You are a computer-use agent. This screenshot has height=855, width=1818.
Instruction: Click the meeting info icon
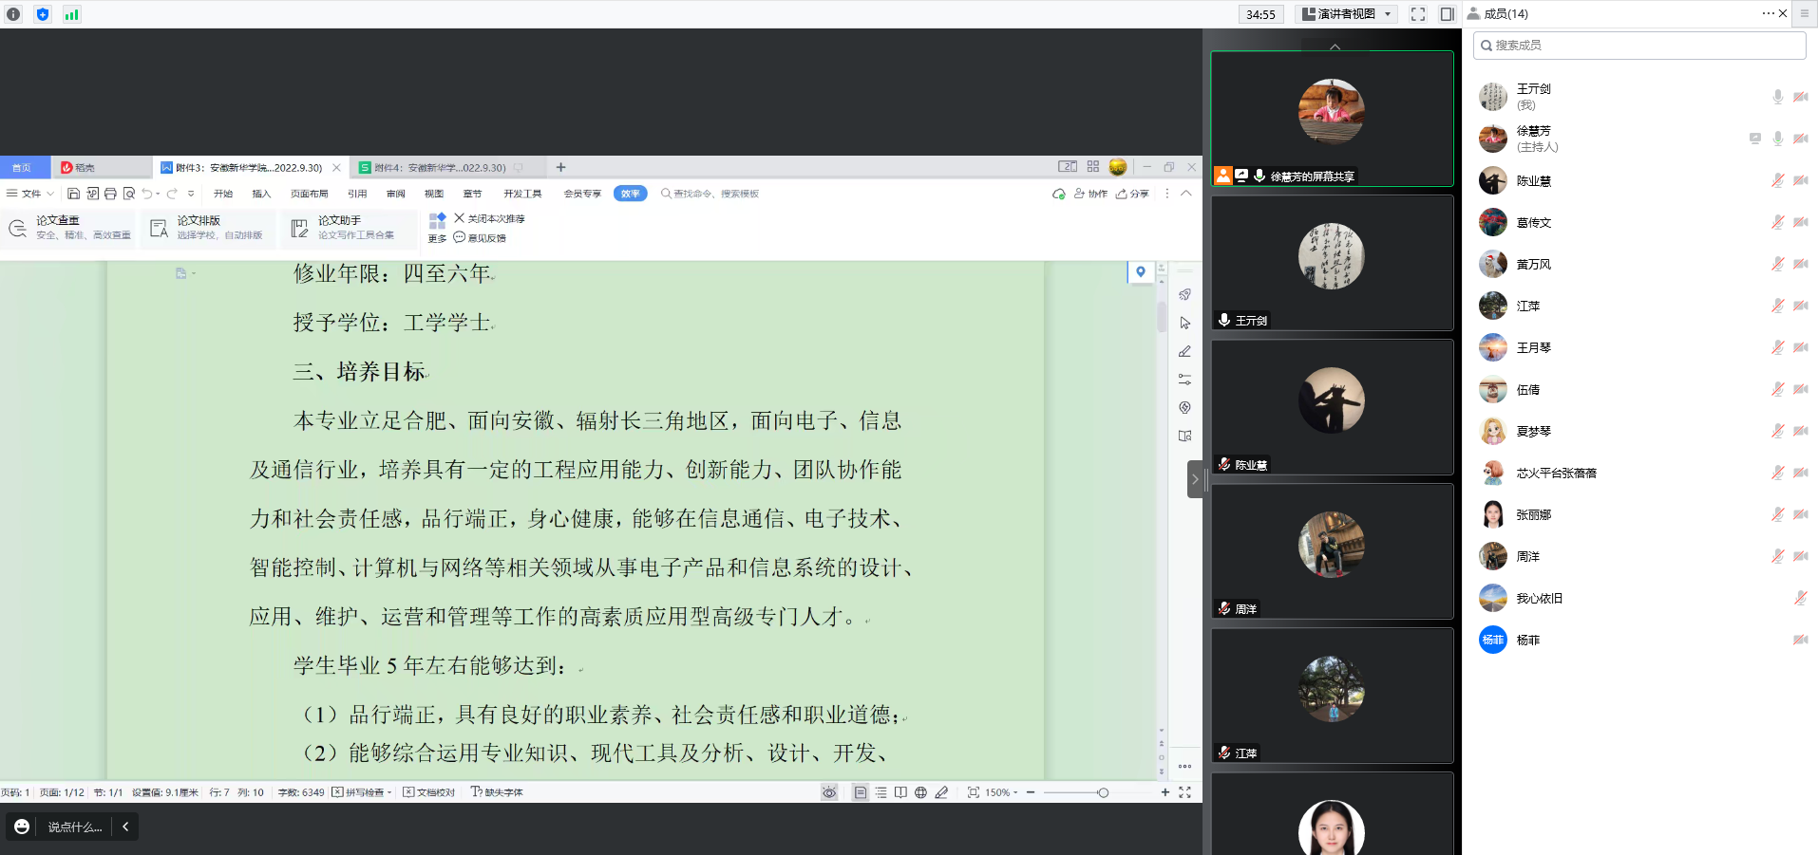click(13, 14)
